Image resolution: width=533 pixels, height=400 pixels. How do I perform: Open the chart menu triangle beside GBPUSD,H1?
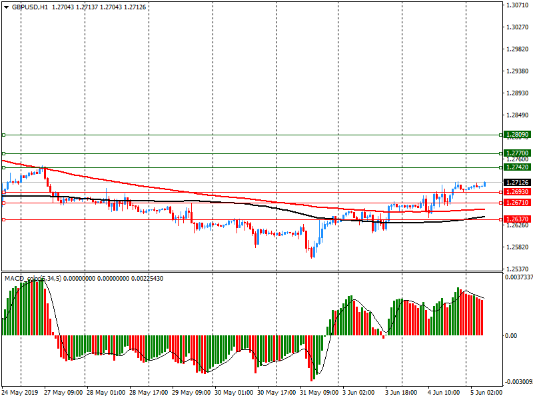pos(7,7)
